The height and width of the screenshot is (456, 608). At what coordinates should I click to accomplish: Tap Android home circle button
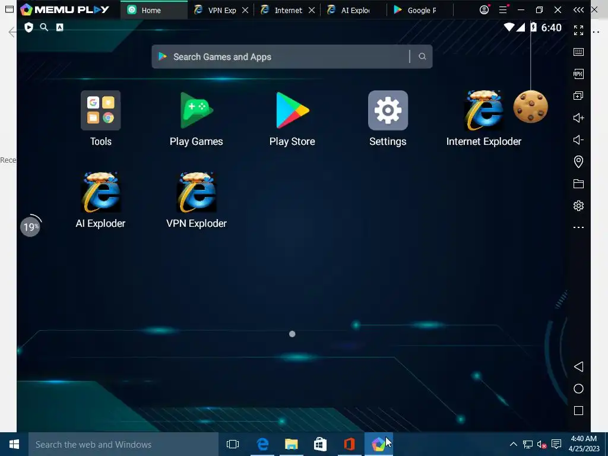click(578, 388)
